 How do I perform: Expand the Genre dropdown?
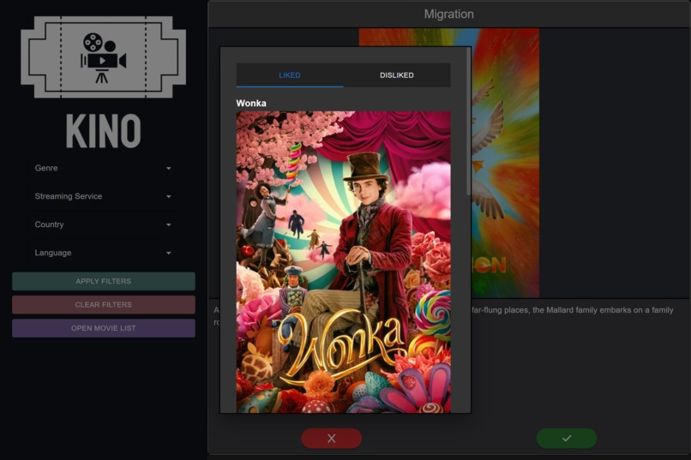103,168
